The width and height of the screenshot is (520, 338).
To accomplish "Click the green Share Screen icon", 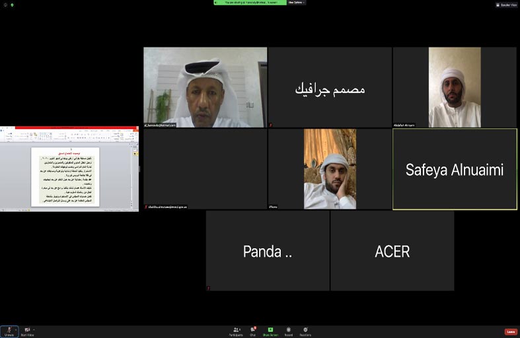I will coord(270,330).
